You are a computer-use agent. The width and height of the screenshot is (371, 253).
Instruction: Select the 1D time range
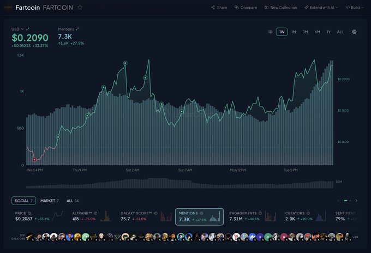pyautogui.click(x=270, y=32)
